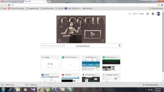Open the Google most-visited thumbnail
Image resolution: width=164 pixels, height=92 pixels.
pos(50,63)
